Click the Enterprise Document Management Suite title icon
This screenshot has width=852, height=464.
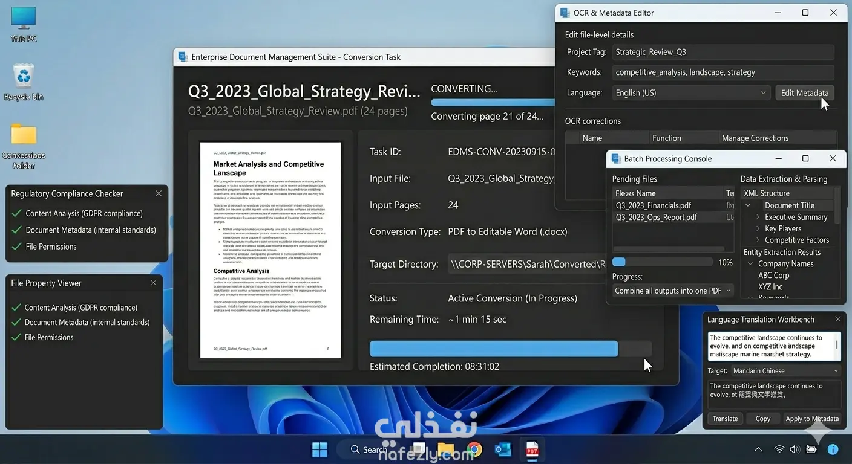pos(182,57)
